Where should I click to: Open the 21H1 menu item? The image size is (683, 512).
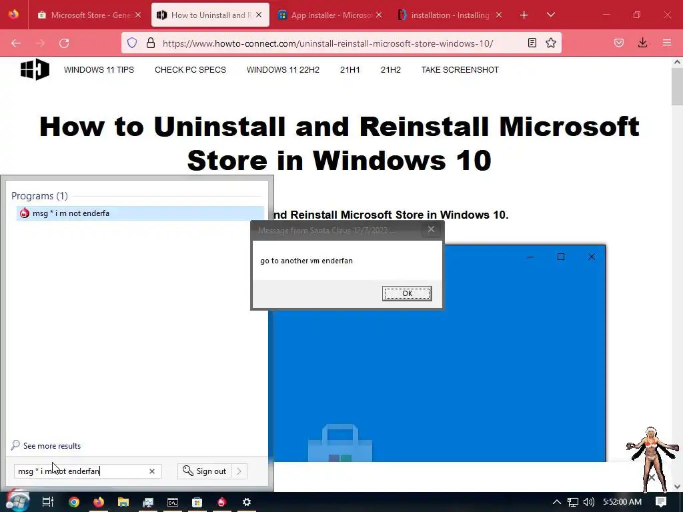pyautogui.click(x=350, y=69)
